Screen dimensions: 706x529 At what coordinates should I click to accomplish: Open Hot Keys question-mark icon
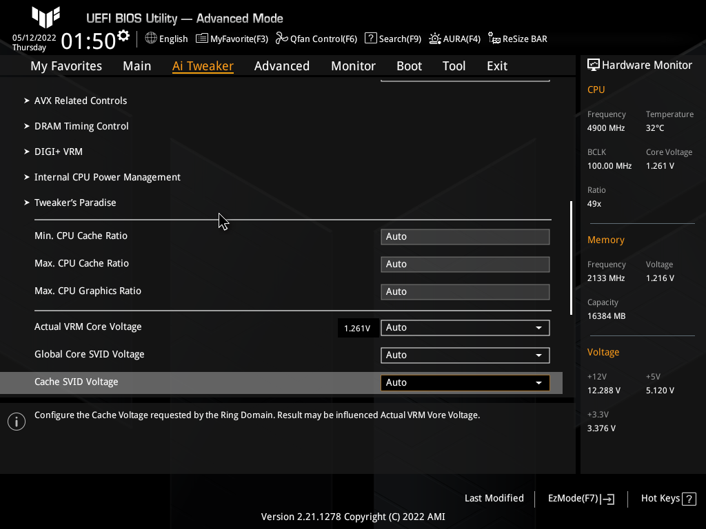[689, 499]
